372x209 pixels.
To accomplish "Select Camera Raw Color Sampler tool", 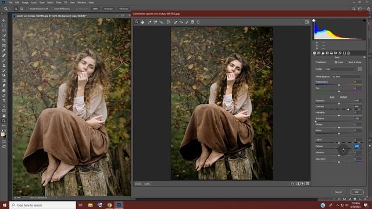I will [x=155, y=22].
